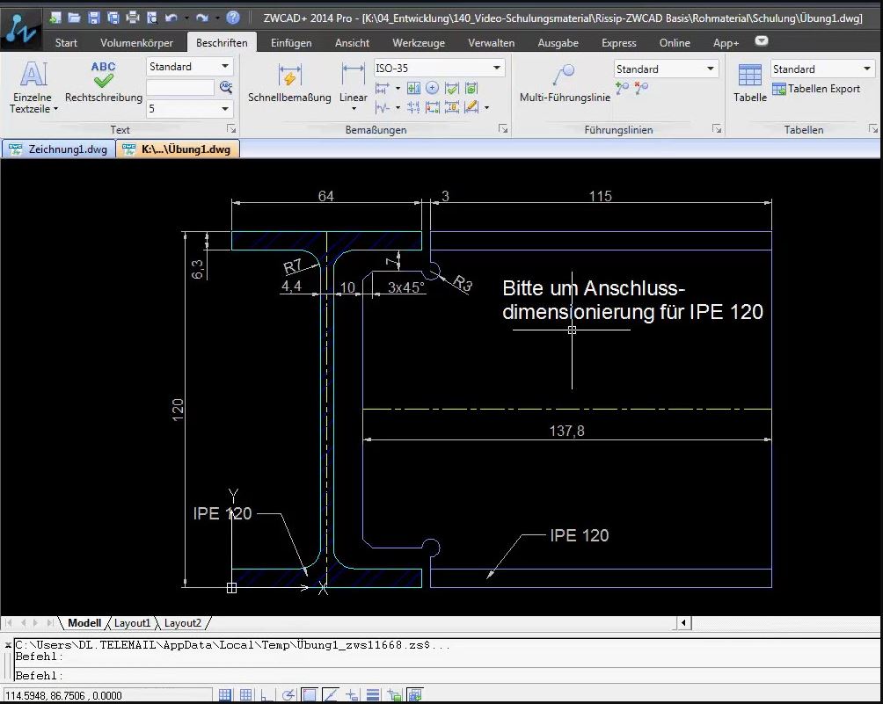Start the Schnellbemaßung quick dimension tool
The width and height of the screenshot is (883, 704).
click(x=289, y=82)
